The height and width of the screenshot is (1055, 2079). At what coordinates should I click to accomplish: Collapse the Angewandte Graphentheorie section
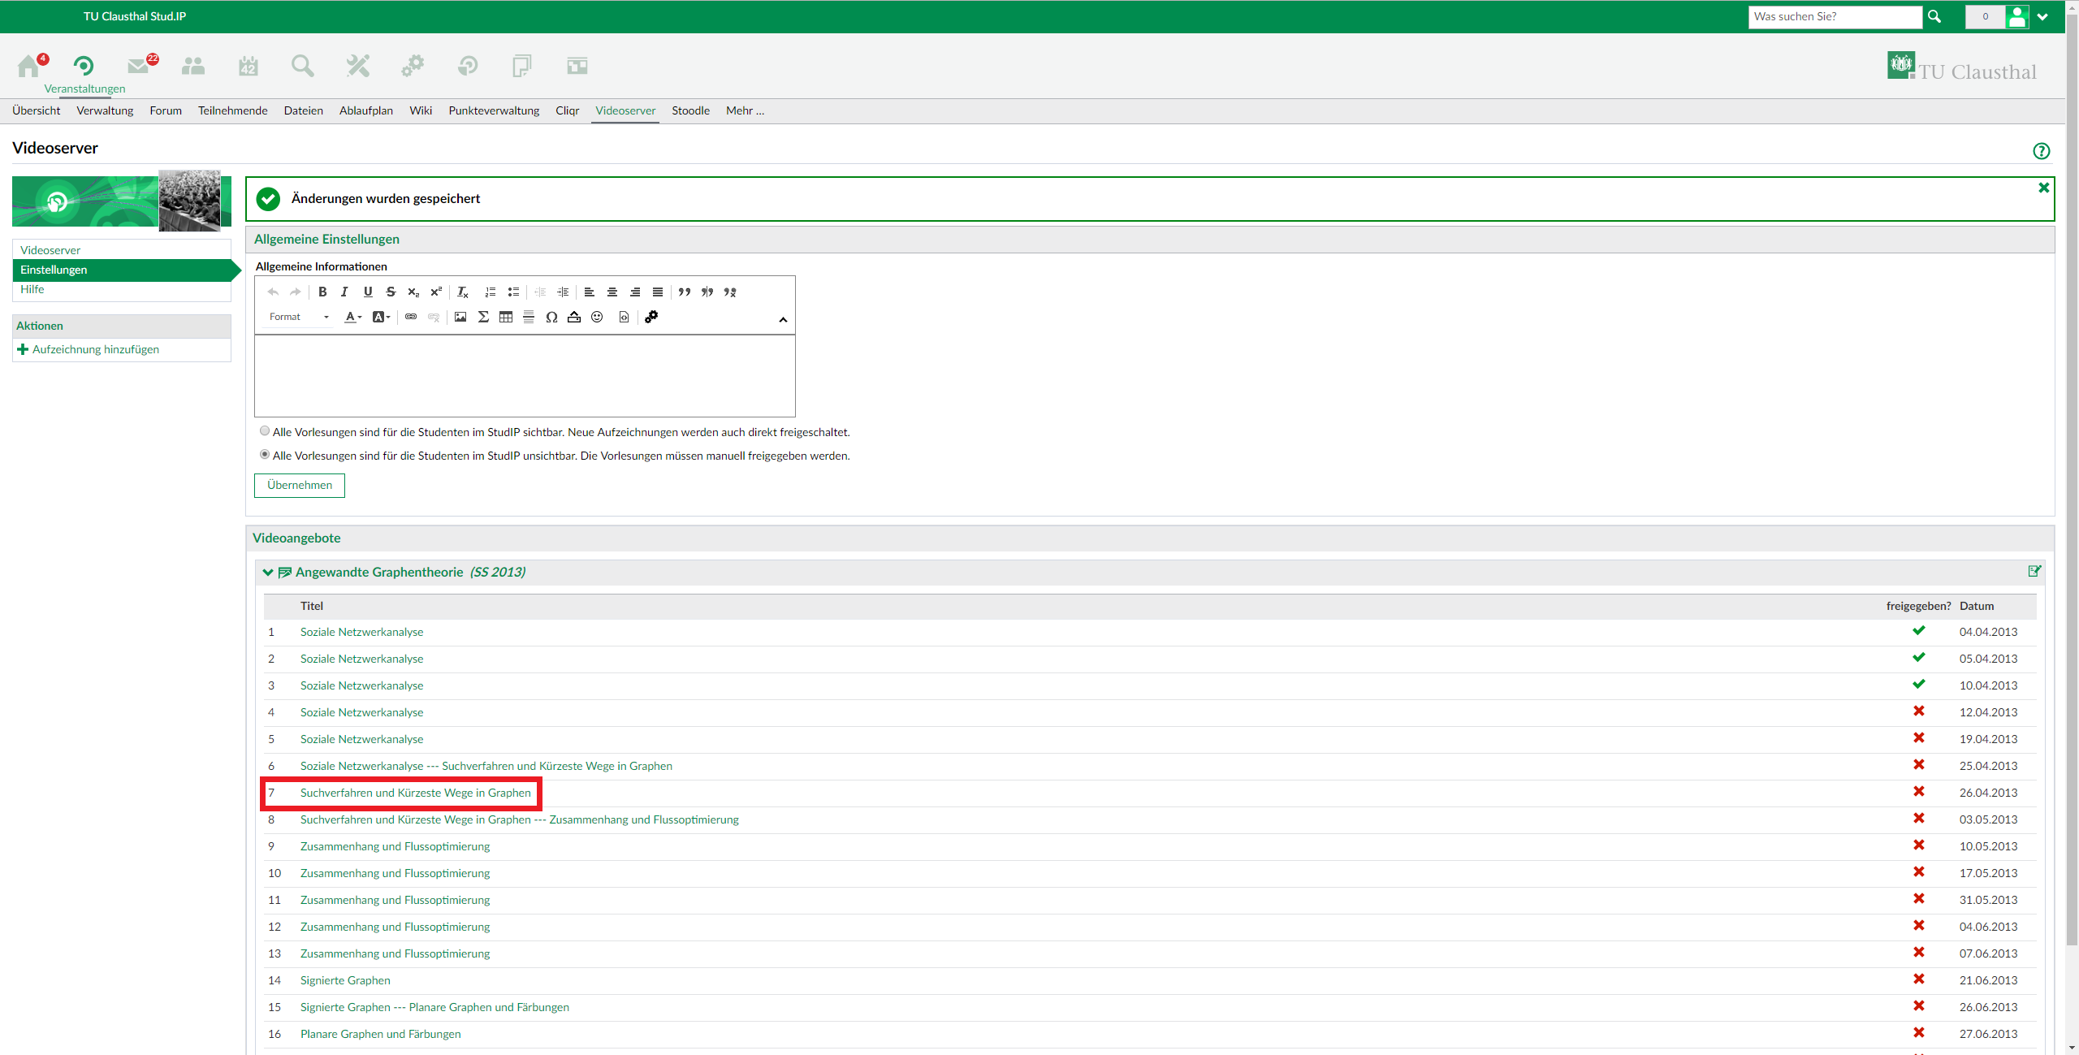pyautogui.click(x=268, y=573)
